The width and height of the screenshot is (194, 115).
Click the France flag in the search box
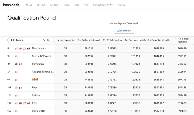click(x=13, y=40)
